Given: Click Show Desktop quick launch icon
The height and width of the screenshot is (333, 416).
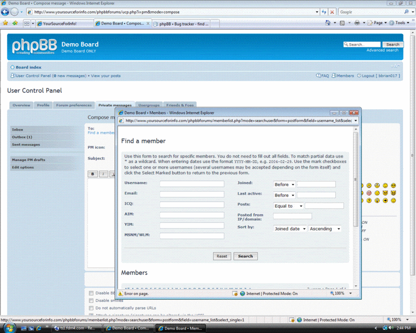Looking at the screenshot, I should click(x=23, y=328).
